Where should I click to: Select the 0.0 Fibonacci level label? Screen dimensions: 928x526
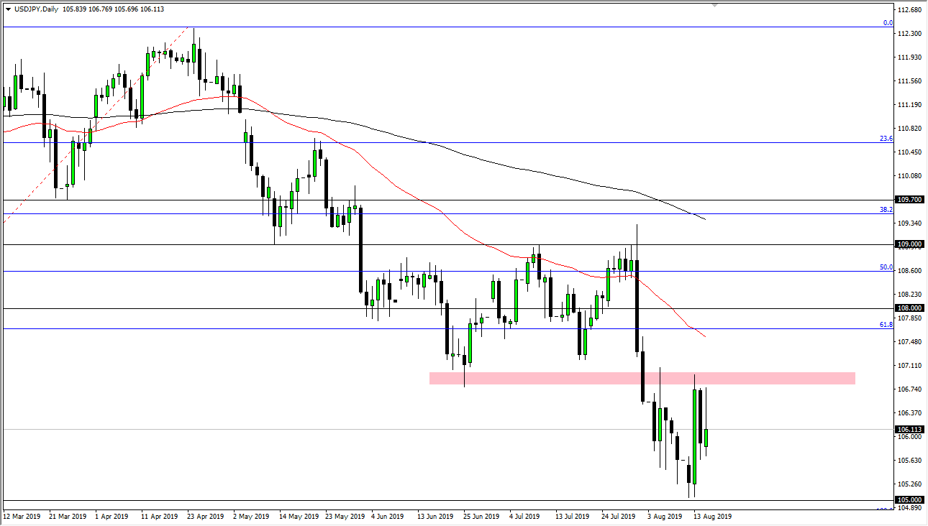click(x=888, y=24)
